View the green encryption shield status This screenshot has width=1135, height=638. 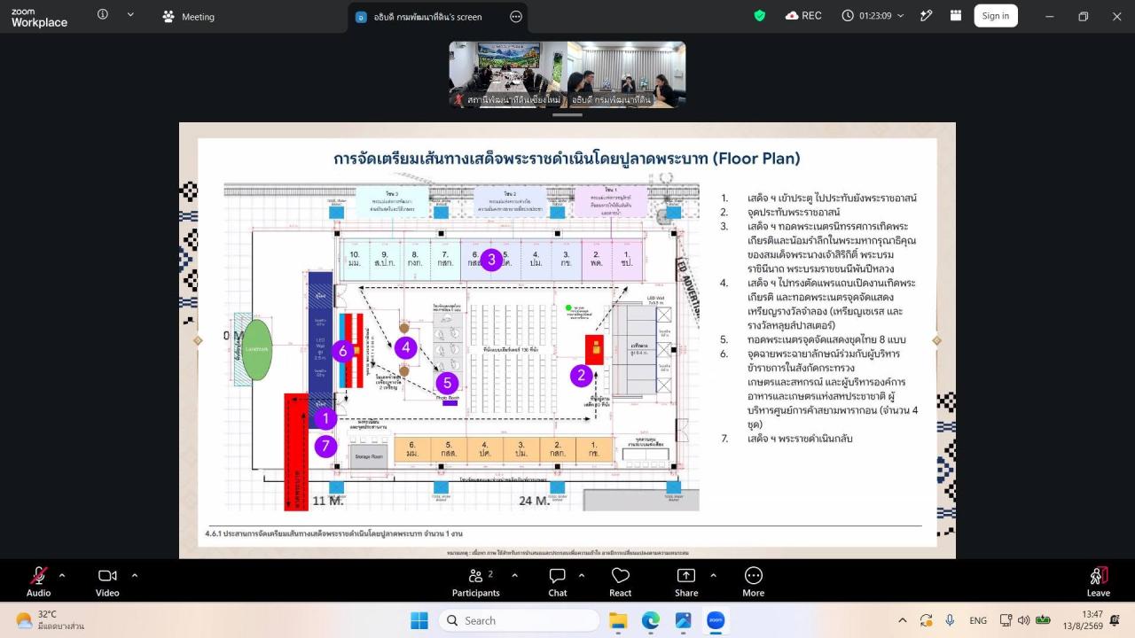[760, 16]
